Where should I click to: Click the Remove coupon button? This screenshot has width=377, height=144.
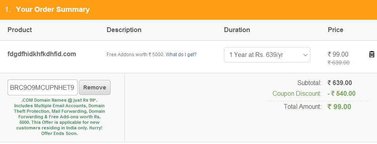point(95,87)
